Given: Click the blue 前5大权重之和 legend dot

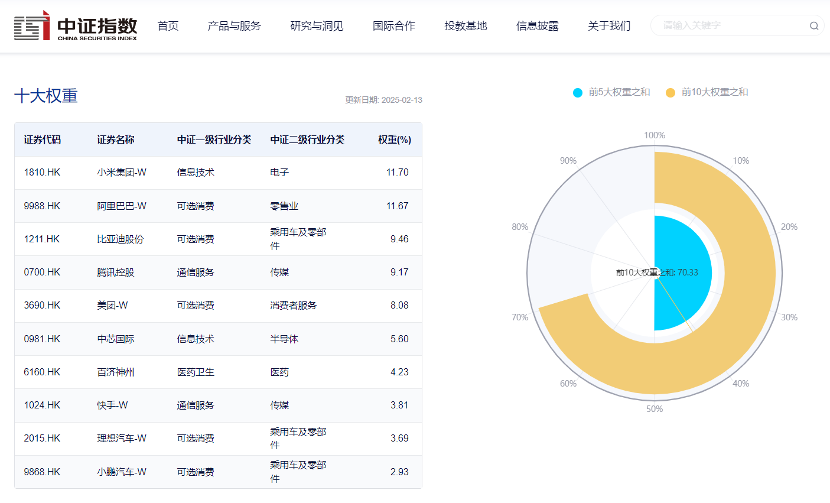Looking at the screenshot, I should [x=577, y=92].
